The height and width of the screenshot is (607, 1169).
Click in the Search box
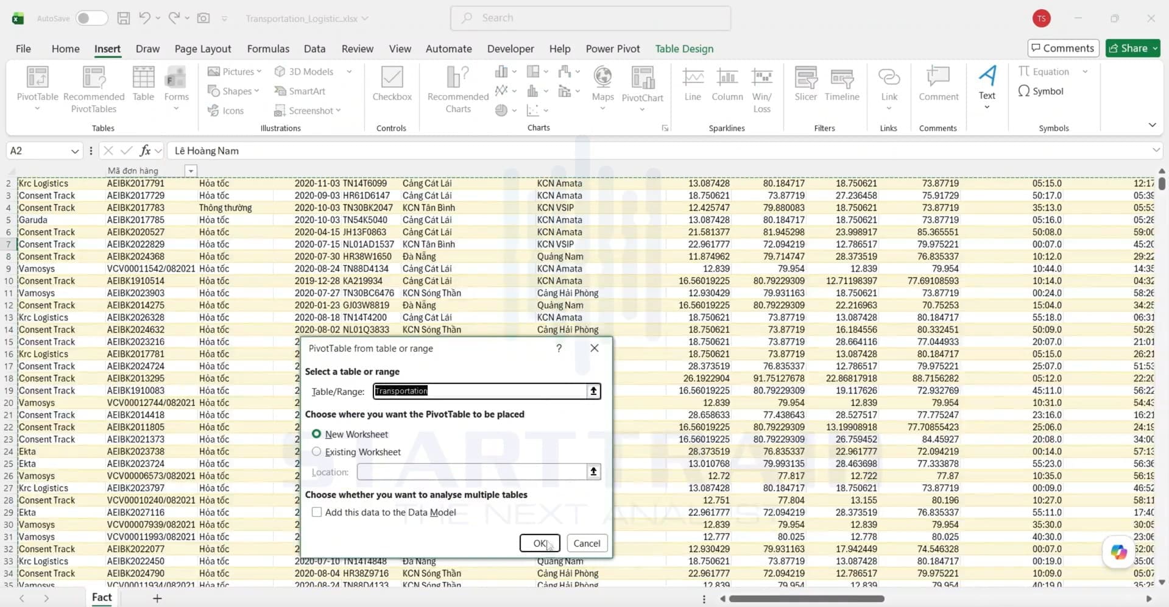590,18
